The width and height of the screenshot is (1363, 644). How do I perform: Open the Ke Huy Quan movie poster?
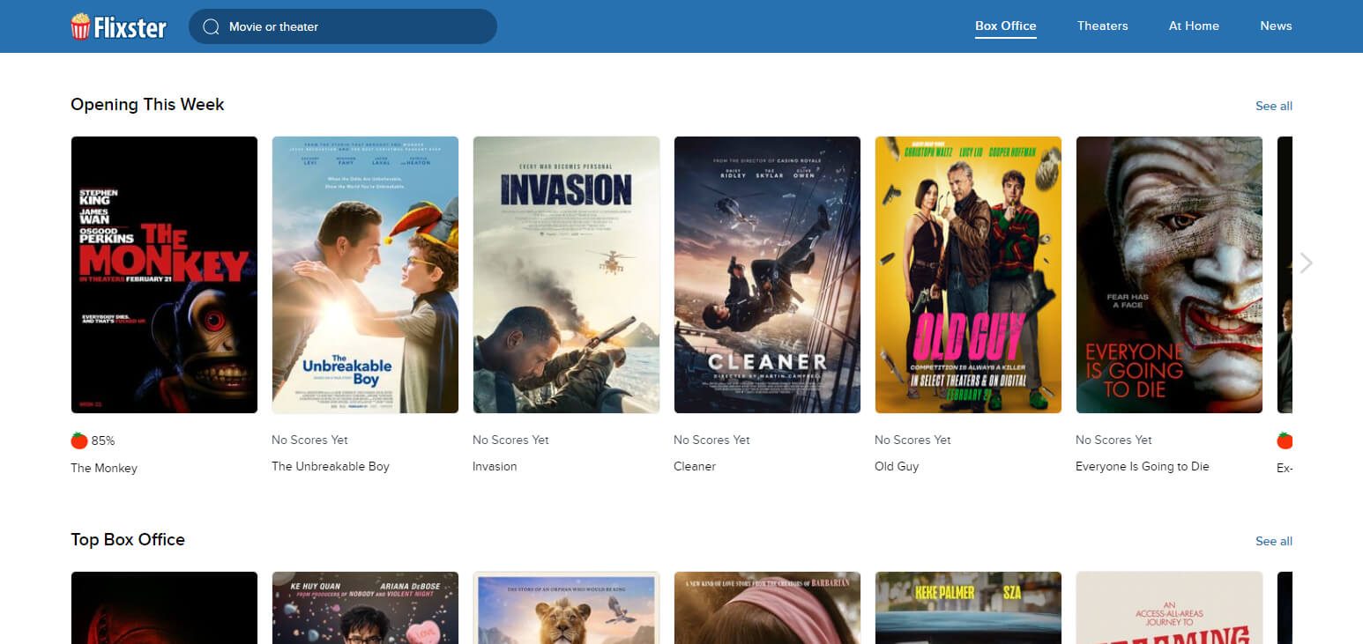(365, 607)
